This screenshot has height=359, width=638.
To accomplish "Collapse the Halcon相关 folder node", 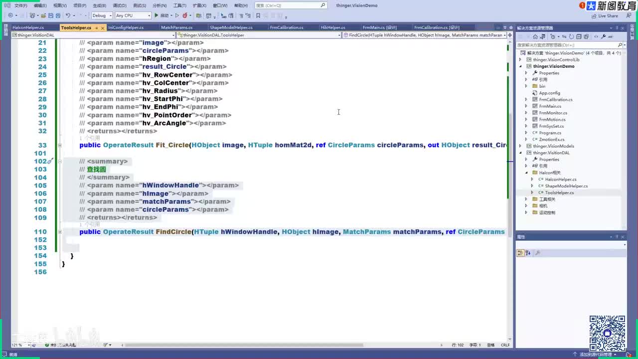I will pos(526,173).
